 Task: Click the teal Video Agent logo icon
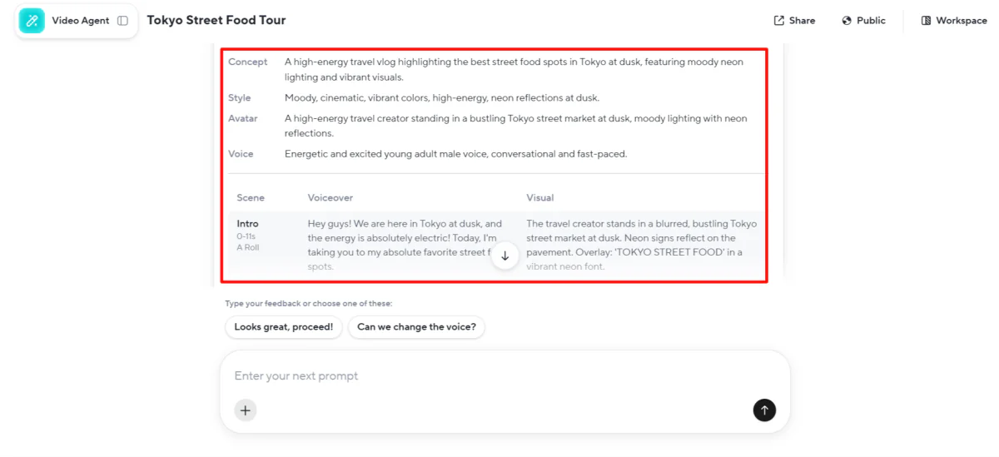[x=32, y=21]
